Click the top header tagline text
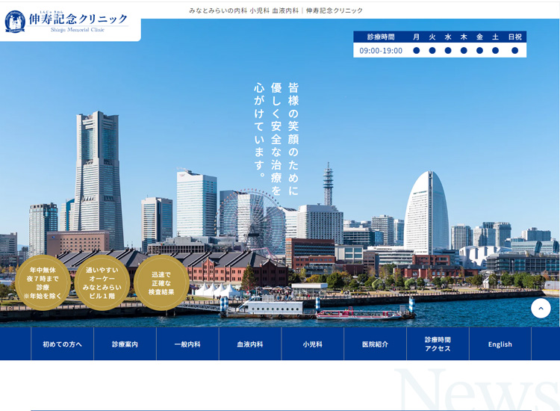 click(x=276, y=10)
